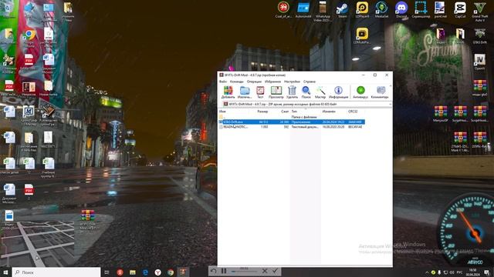This screenshot has width=494, height=277.
Task: Click the Поиск (Find) magnifier icon
Action: point(306,92)
